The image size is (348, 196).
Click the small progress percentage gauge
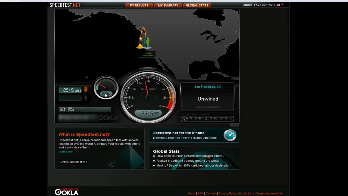click(x=106, y=88)
